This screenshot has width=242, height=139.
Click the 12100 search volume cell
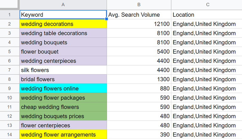[139, 24]
